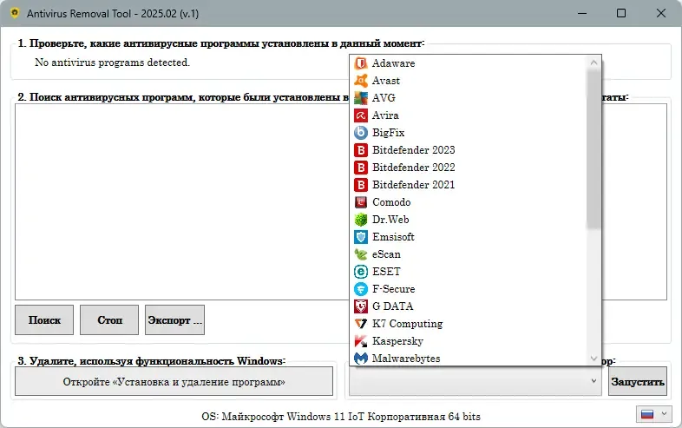Viewport: 682px width, 428px height.
Task: Maximize the Antivirus Removal Tool window
Action: click(x=621, y=13)
